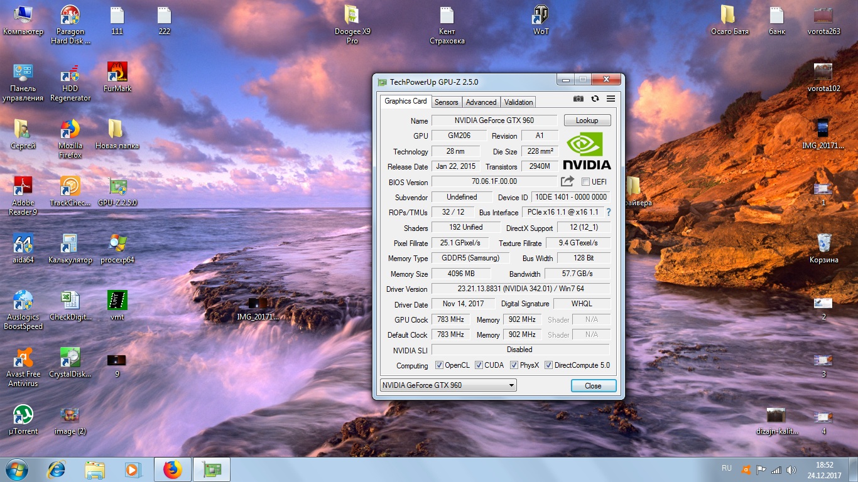
Task: Select the Корзина recycle bin icon
Action: [824, 249]
